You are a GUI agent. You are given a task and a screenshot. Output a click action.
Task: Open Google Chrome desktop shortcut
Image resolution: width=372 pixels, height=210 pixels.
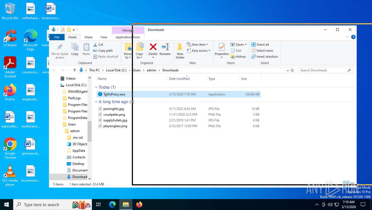(10, 148)
